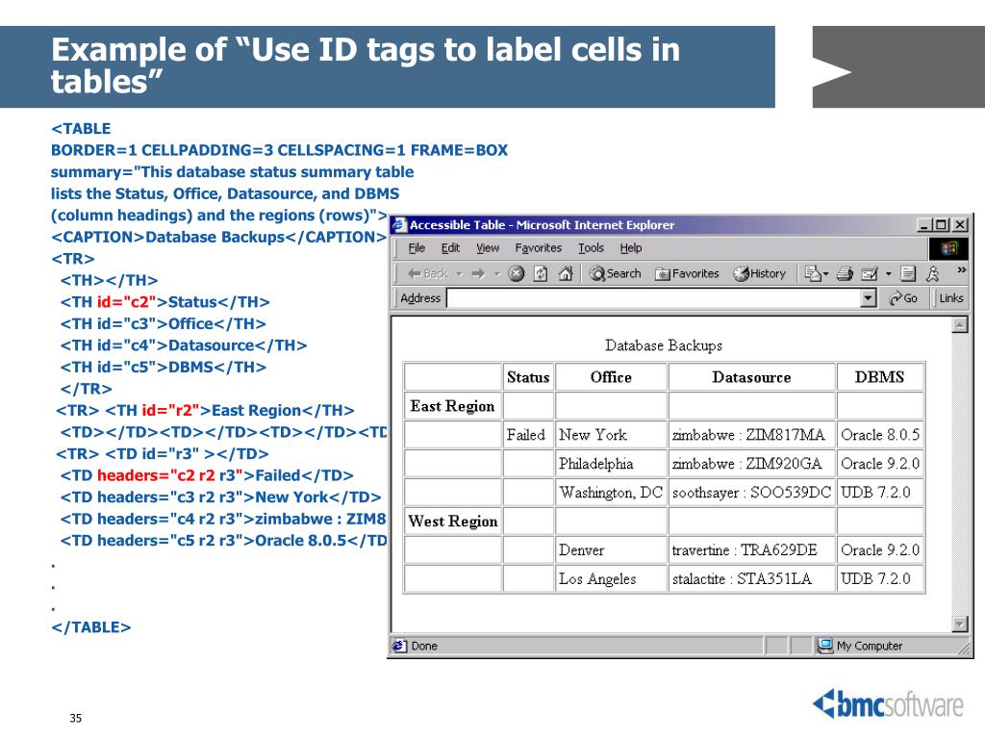Close the Internet Explorer window
The height and width of the screenshot is (739, 985).
click(960, 224)
